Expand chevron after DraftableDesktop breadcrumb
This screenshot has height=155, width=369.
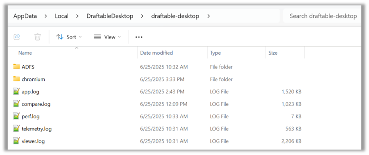[142, 16]
